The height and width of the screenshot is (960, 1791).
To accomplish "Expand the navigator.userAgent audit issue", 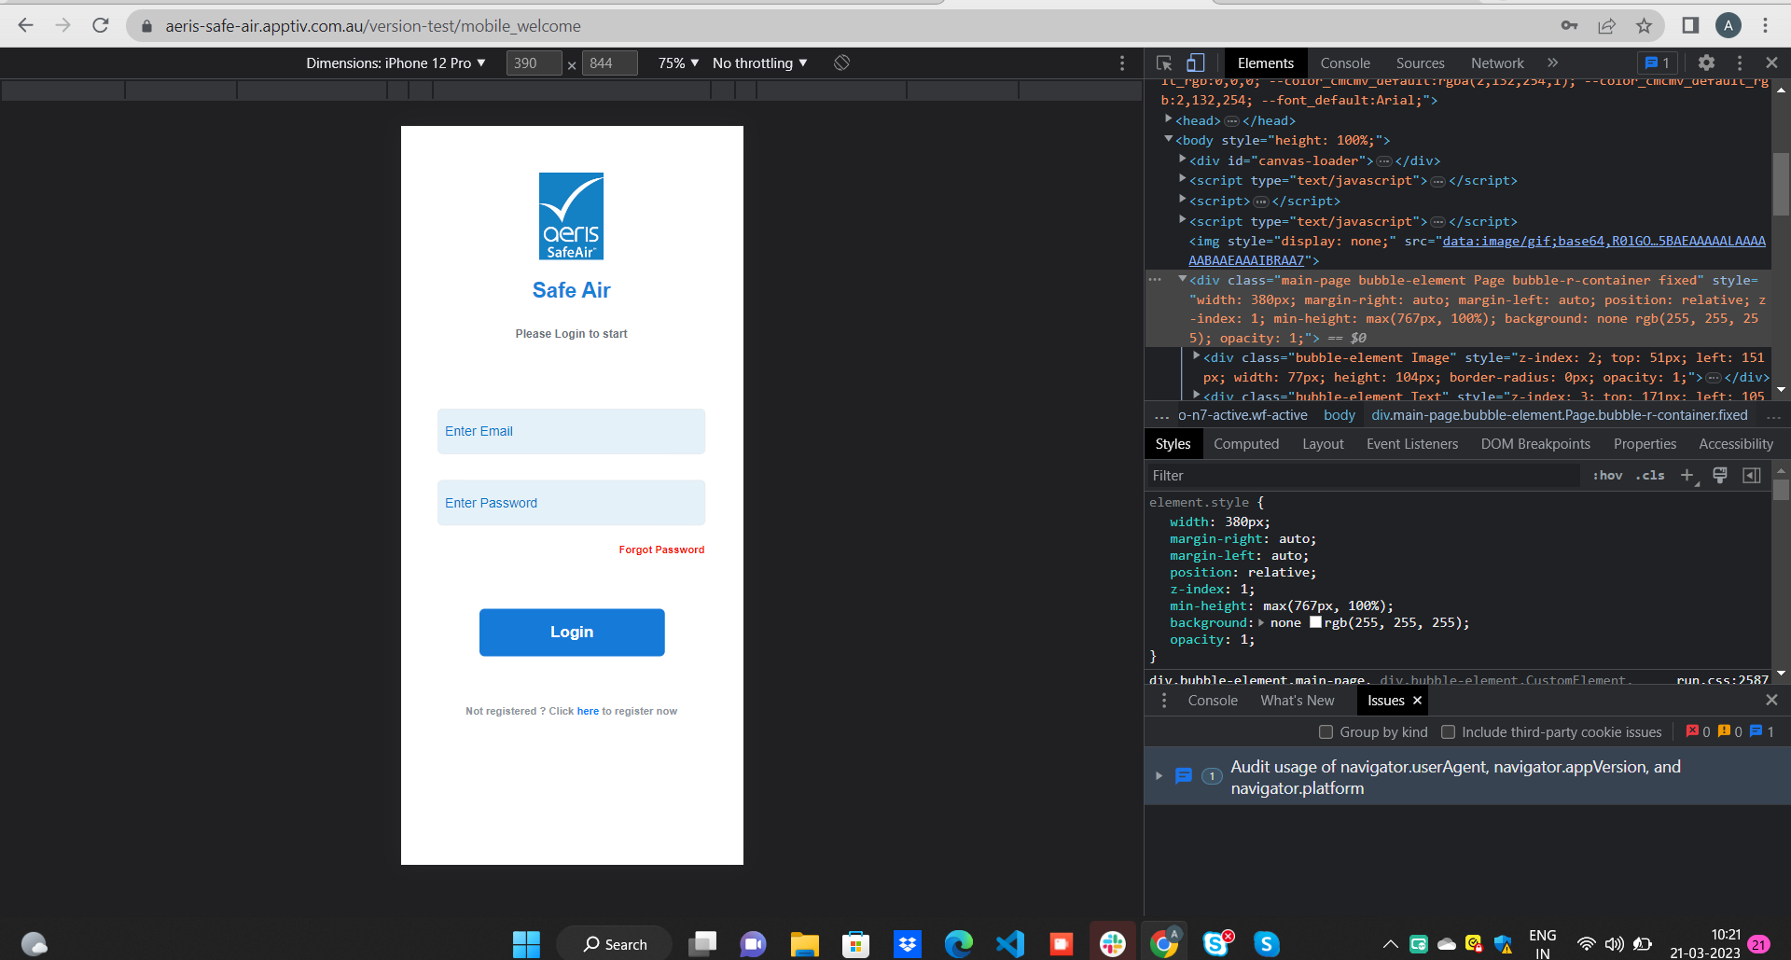I will 1159,776.
